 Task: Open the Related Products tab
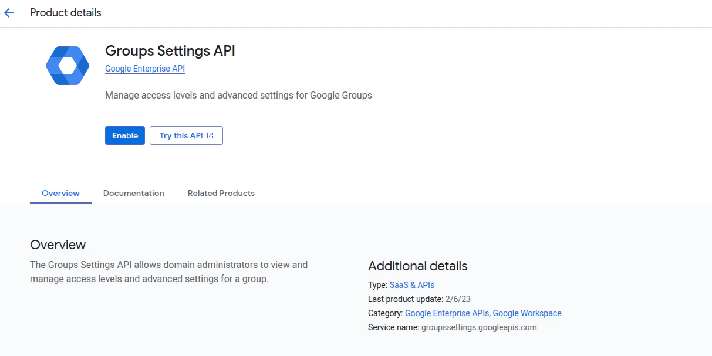(221, 193)
